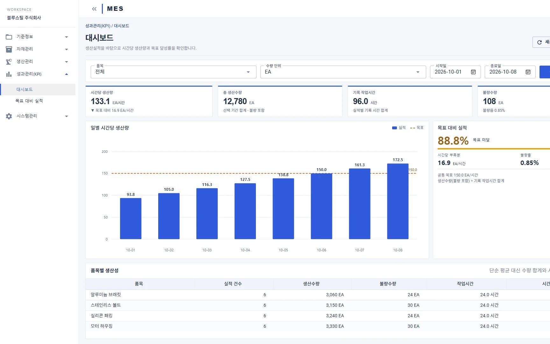
Task: Toggle the 실적 legend swatch
Action: (x=394, y=128)
